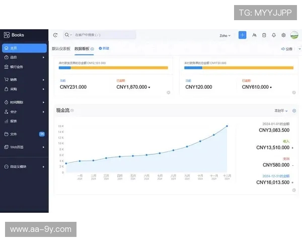Open the search scope dropdown arrow
This screenshot has height=242, width=302.
71,35
